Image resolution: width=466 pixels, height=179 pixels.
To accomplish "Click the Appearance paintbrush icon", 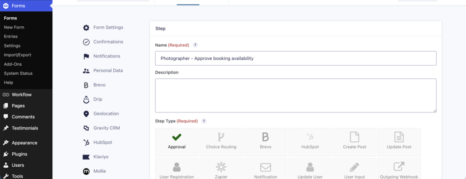I will click(x=5, y=143).
